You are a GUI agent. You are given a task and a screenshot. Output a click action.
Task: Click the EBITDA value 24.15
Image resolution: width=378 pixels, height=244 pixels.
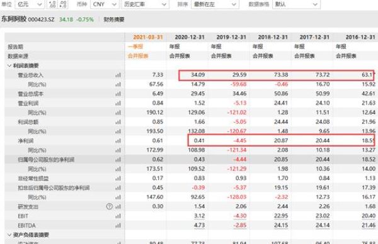point(281,225)
